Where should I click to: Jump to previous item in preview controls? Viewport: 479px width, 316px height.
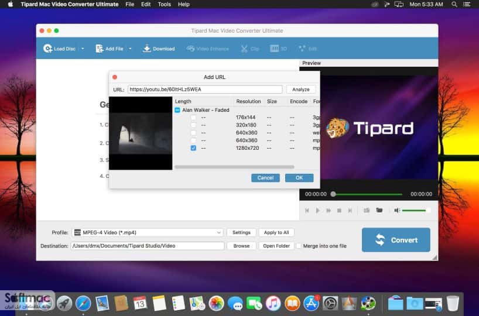[x=307, y=210]
